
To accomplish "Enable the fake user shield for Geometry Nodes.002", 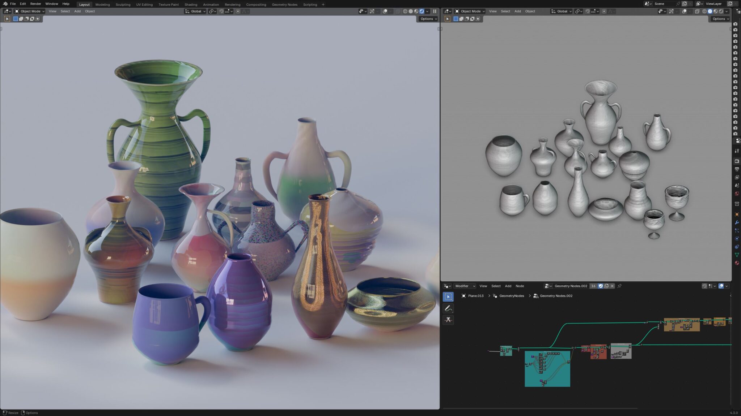I will [601, 286].
